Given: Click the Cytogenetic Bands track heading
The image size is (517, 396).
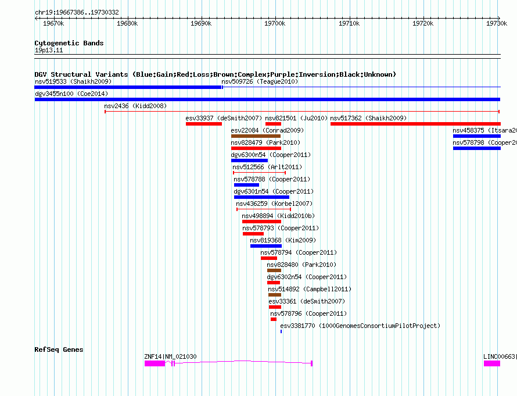Looking at the screenshot, I should [69, 43].
